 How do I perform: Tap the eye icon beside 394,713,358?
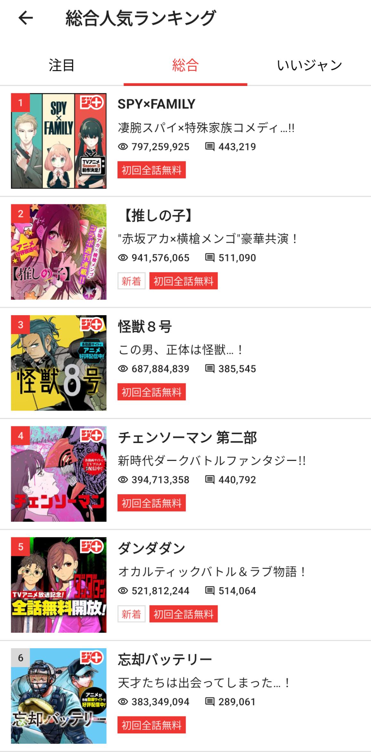pos(123,480)
